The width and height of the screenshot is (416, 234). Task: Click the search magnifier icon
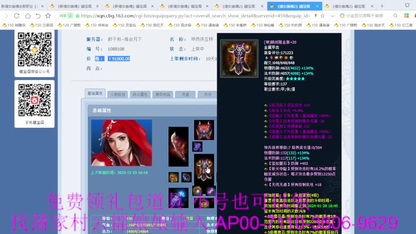click(396, 15)
